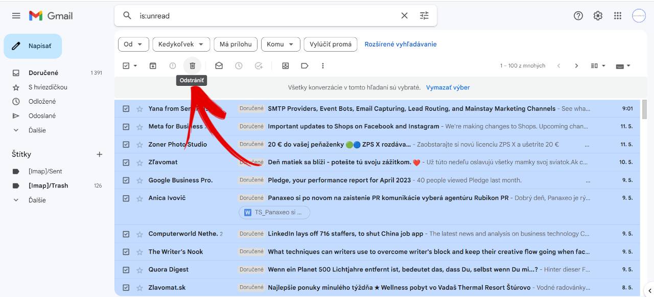Toggle the select-all checkbox in toolbar
Screen dimensions: 654x297
(x=126, y=65)
